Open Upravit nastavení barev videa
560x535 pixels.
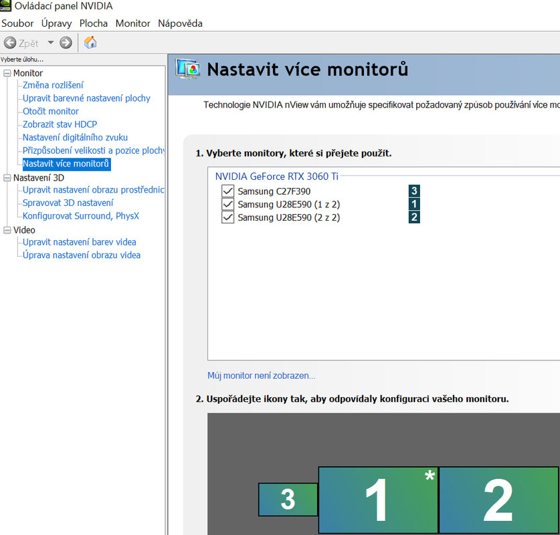(x=80, y=242)
